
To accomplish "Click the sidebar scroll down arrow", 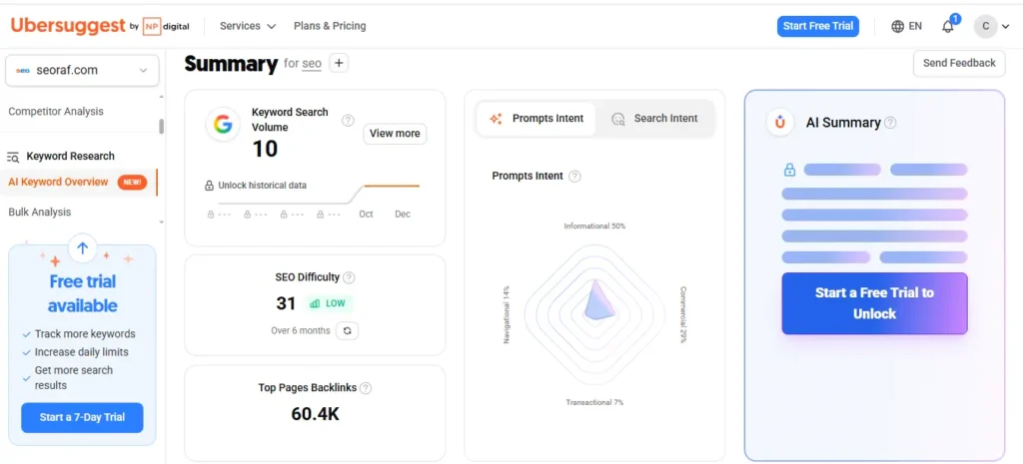I will 161,223.
